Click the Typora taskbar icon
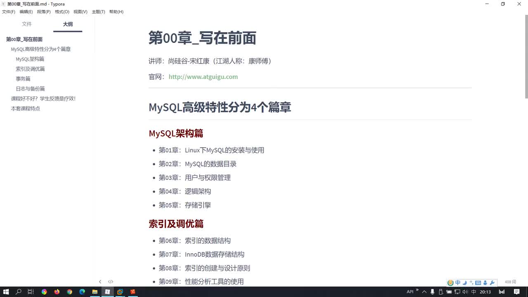The image size is (528, 297). [107, 292]
